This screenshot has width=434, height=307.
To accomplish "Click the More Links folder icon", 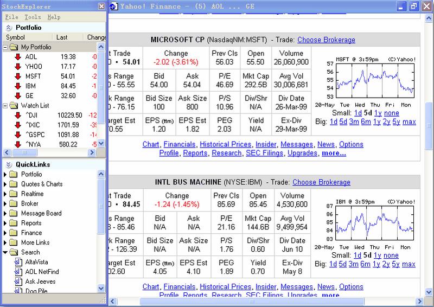I will [x=13, y=242].
